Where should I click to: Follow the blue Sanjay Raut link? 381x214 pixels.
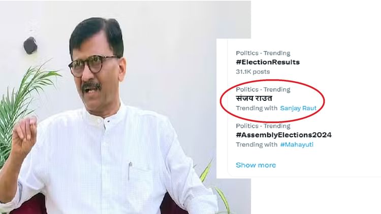(x=298, y=108)
